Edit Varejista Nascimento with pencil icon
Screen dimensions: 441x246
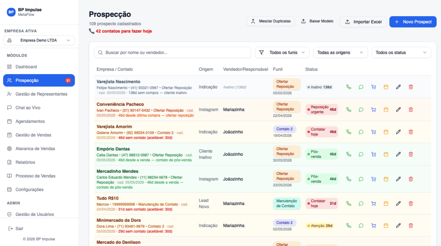pyautogui.click(x=398, y=87)
